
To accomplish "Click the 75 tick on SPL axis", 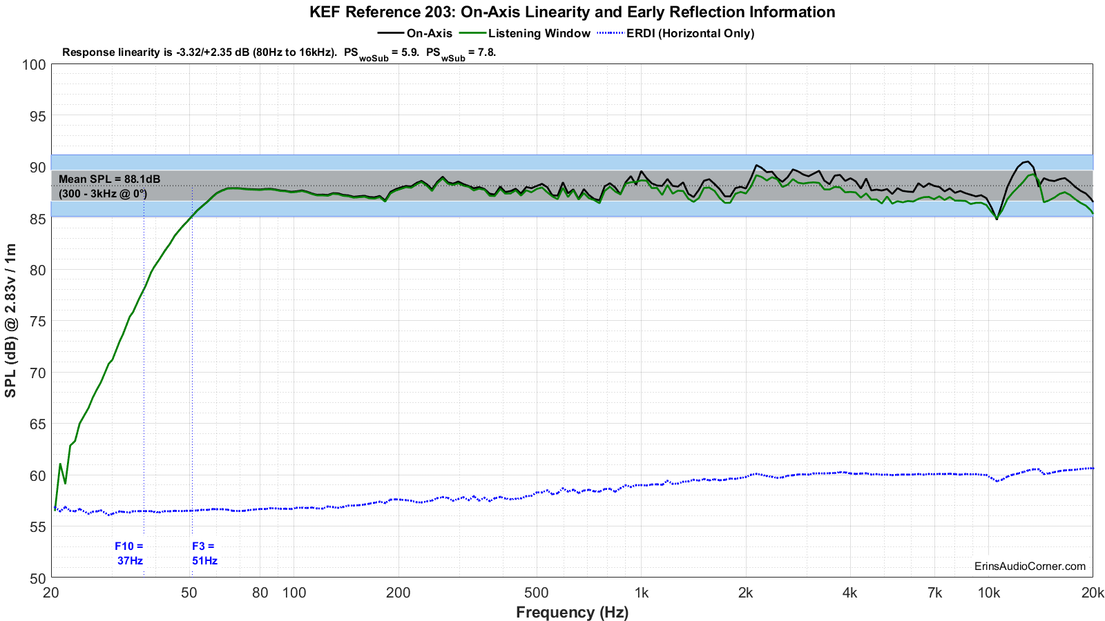I will click(38, 322).
